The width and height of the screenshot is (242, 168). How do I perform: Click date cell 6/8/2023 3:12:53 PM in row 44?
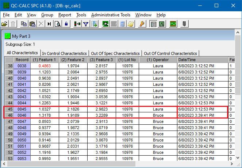[203, 103]
